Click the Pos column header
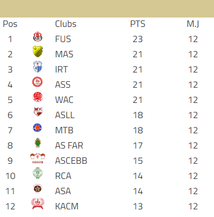The height and width of the screenshot is (217, 214). 10,24
